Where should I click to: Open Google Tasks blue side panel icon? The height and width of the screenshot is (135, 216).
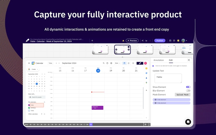tap(146, 73)
